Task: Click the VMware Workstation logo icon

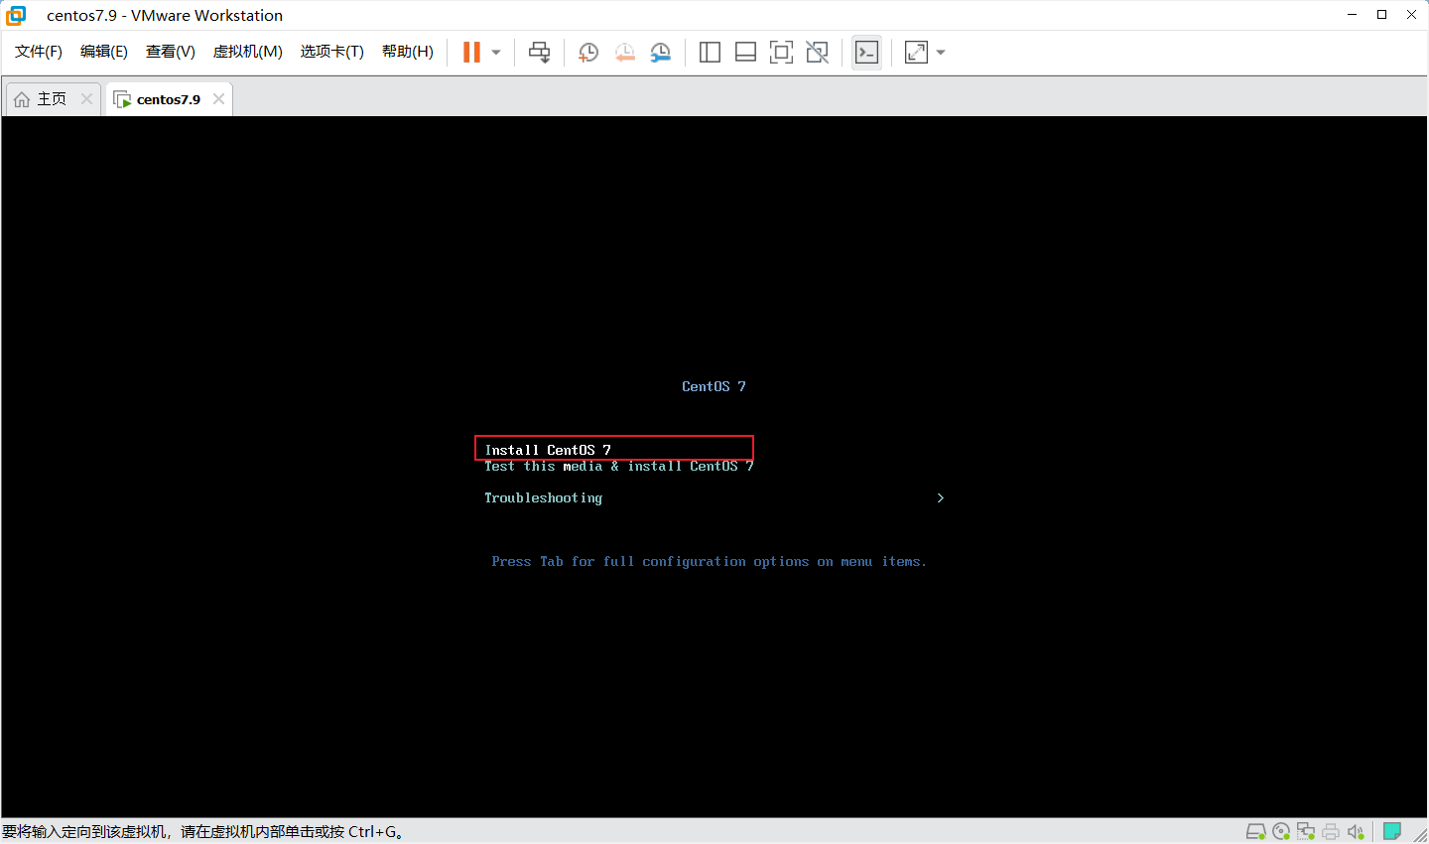Action: click(x=16, y=15)
